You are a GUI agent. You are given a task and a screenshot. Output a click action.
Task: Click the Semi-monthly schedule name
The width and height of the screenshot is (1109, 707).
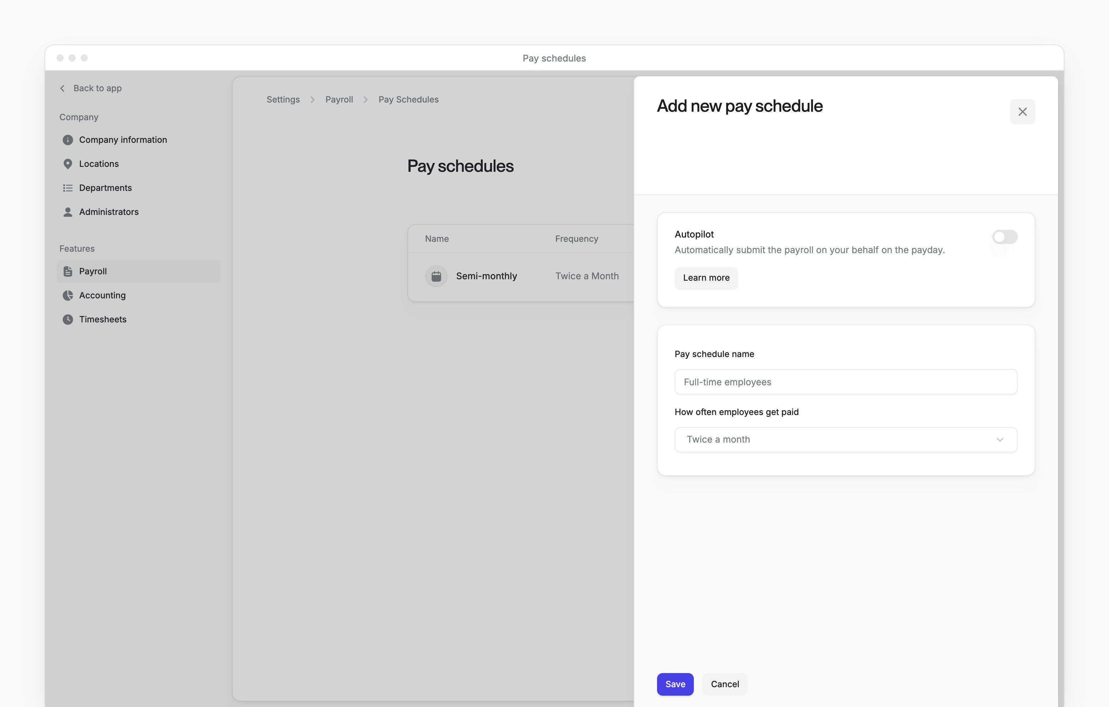pos(486,276)
